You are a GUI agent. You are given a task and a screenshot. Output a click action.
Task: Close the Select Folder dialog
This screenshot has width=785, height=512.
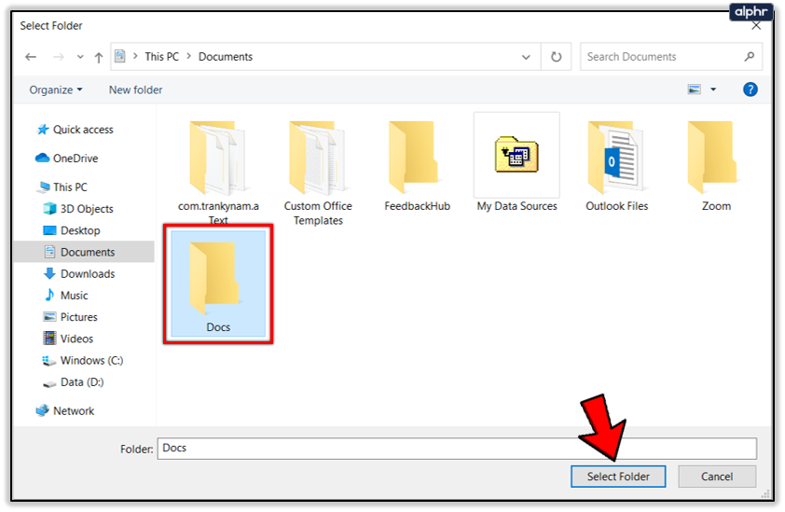(756, 26)
